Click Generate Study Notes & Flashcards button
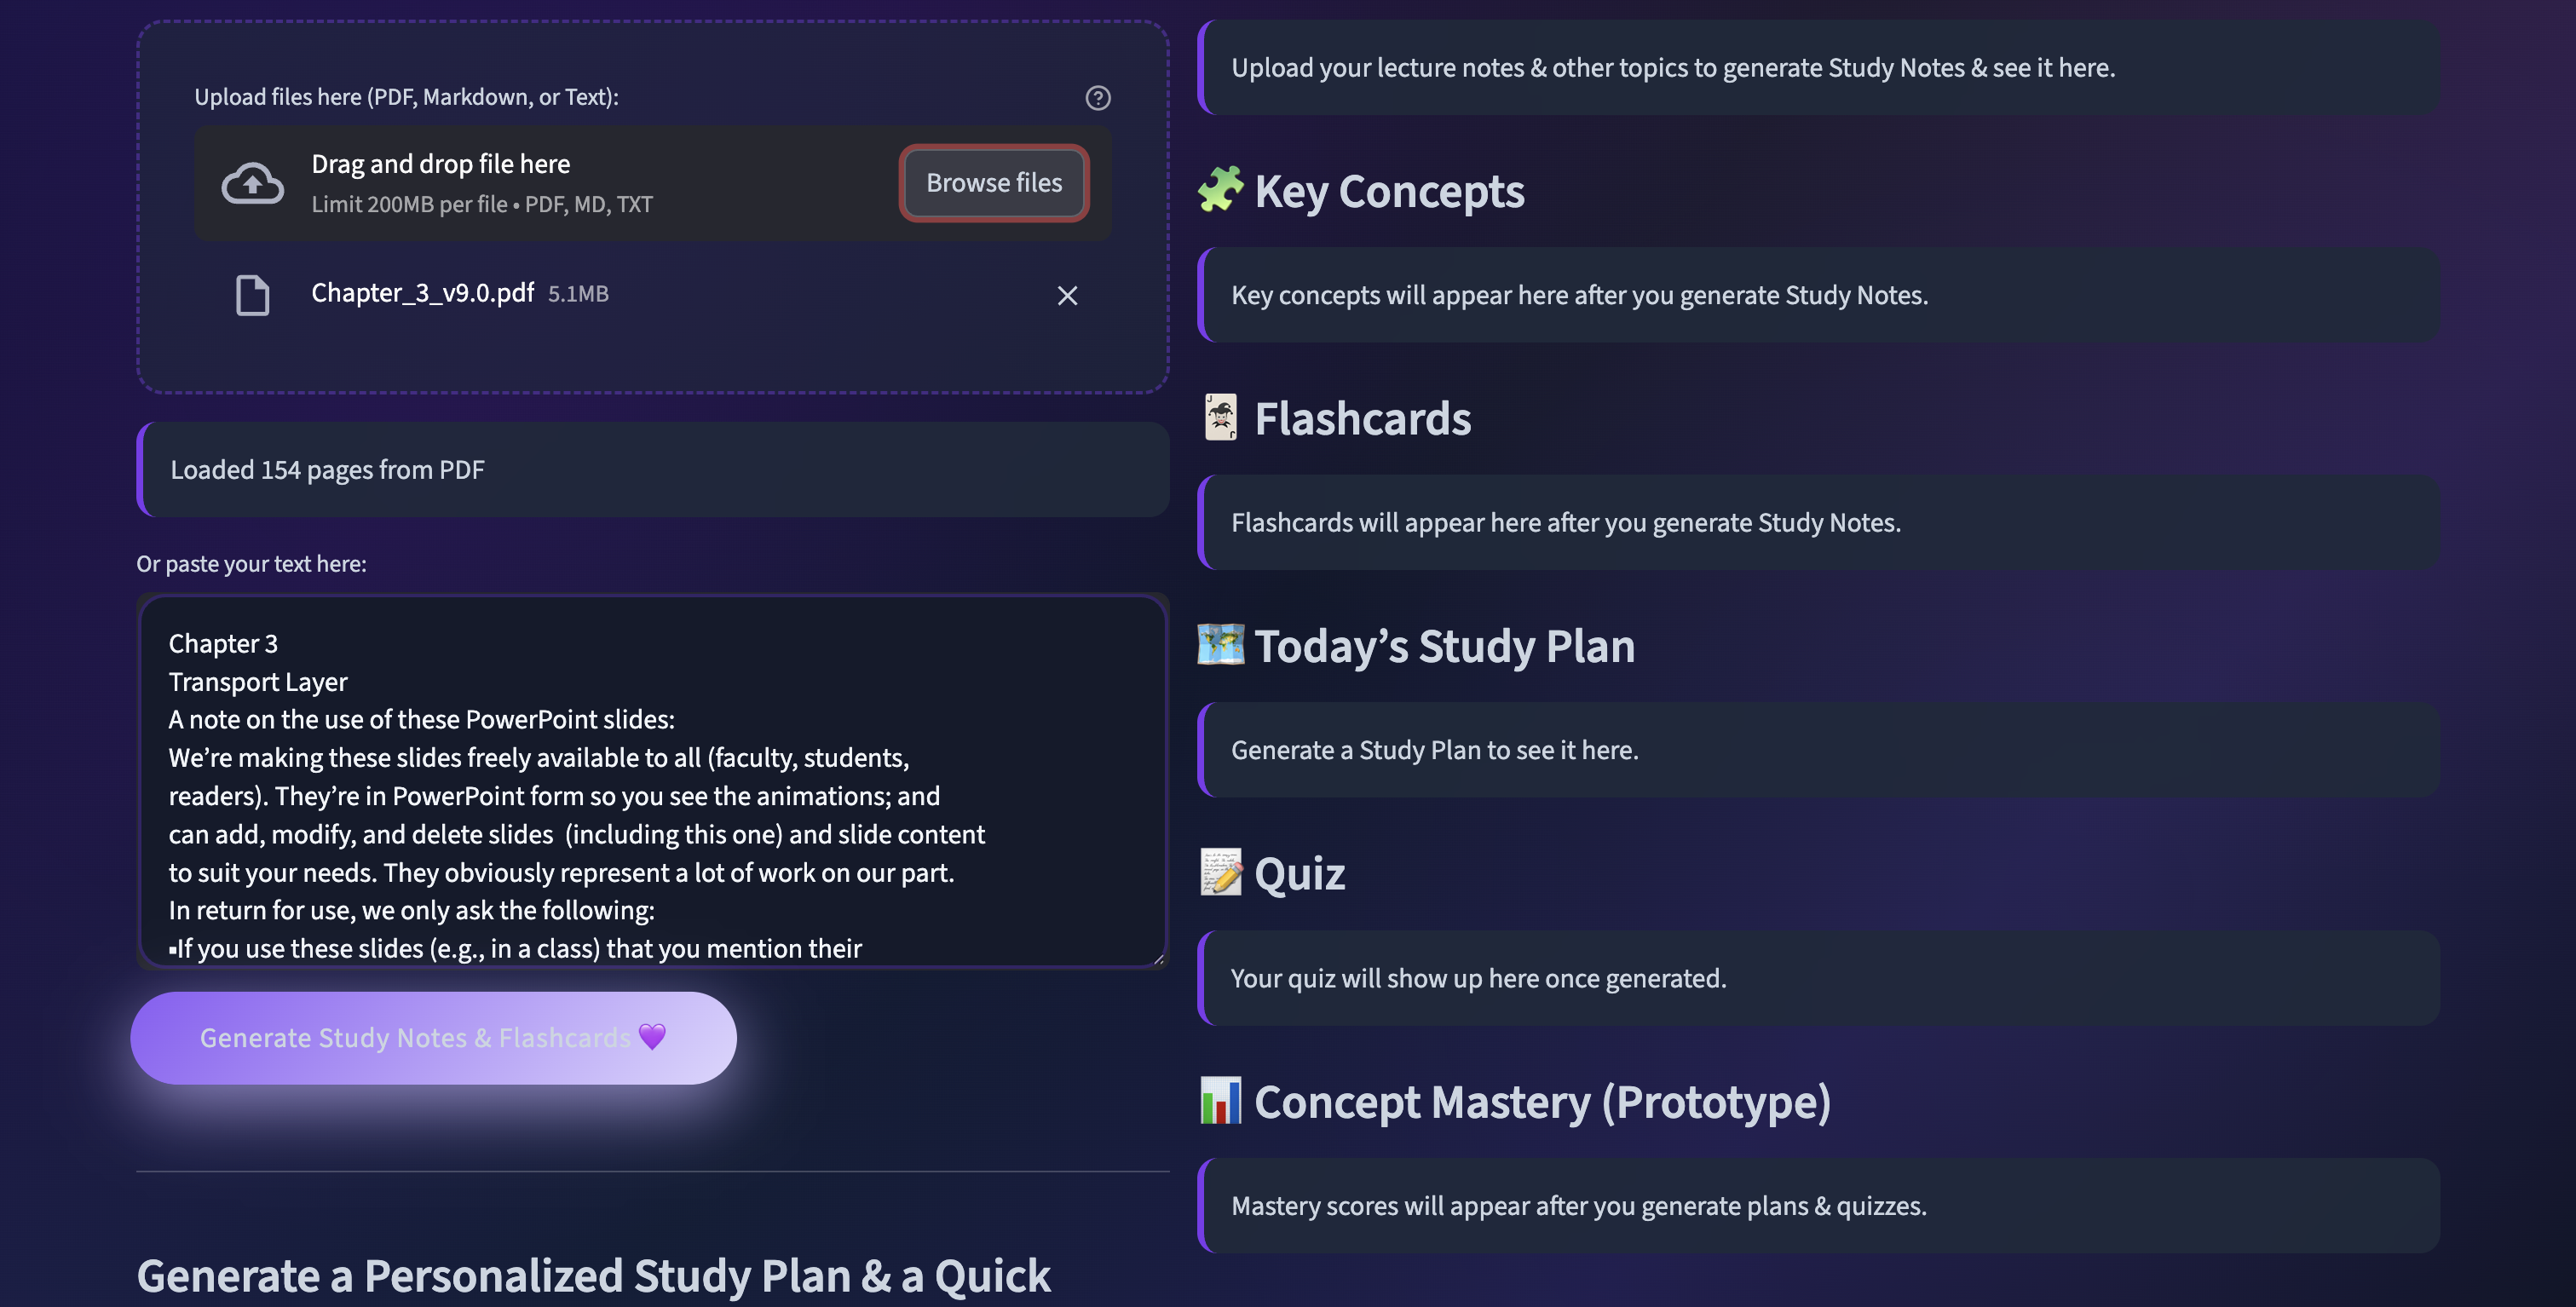 (x=433, y=1038)
